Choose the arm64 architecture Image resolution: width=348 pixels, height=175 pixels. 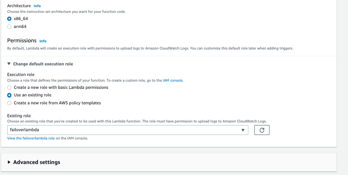9,27
